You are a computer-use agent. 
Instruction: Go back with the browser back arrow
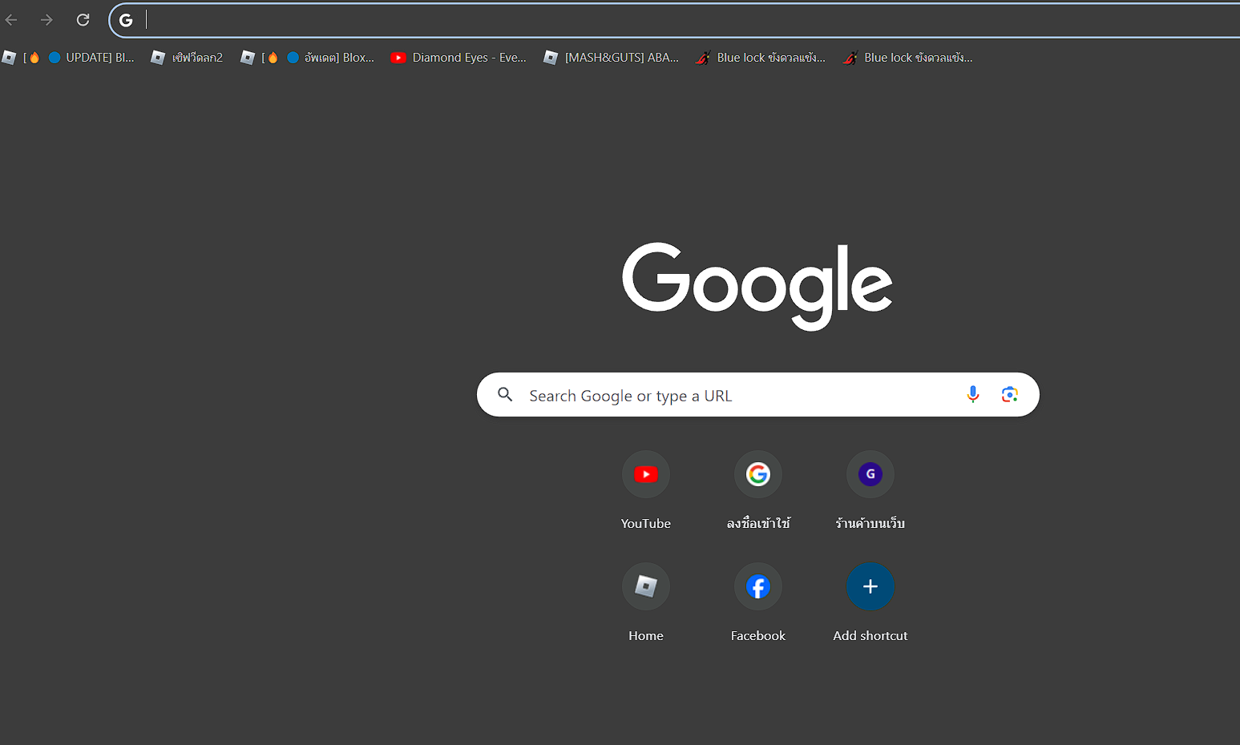[x=11, y=20]
